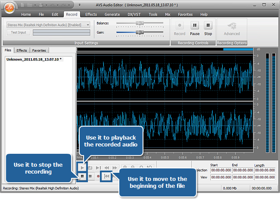The image size is (280, 199).
Task: Click inside the upper channel waveform
Action: tap(165, 77)
